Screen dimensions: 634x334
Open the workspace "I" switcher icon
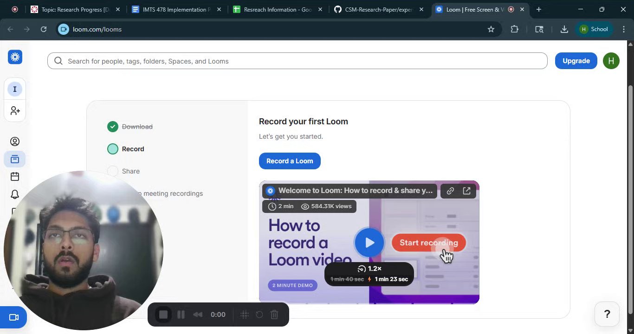click(15, 89)
